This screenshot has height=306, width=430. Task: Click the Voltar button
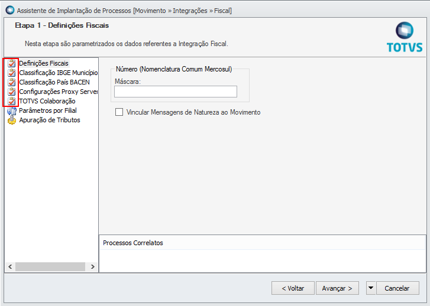click(x=293, y=288)
